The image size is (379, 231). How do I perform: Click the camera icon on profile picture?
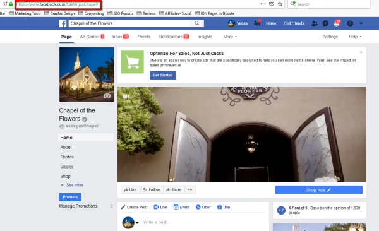[107, 96]
